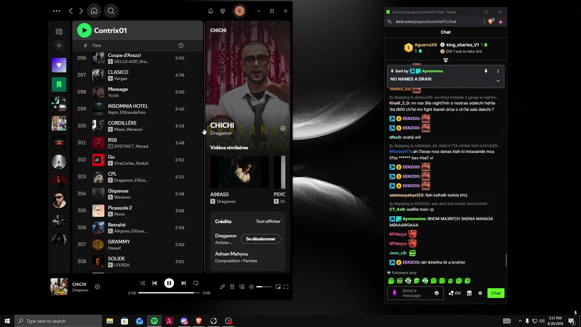Pause the current track
Screen dimensions: 581x327
(x=169, y=283)
